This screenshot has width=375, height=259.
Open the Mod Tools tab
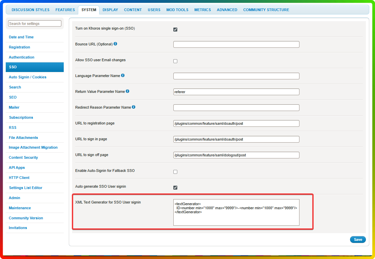pos(177,10)
